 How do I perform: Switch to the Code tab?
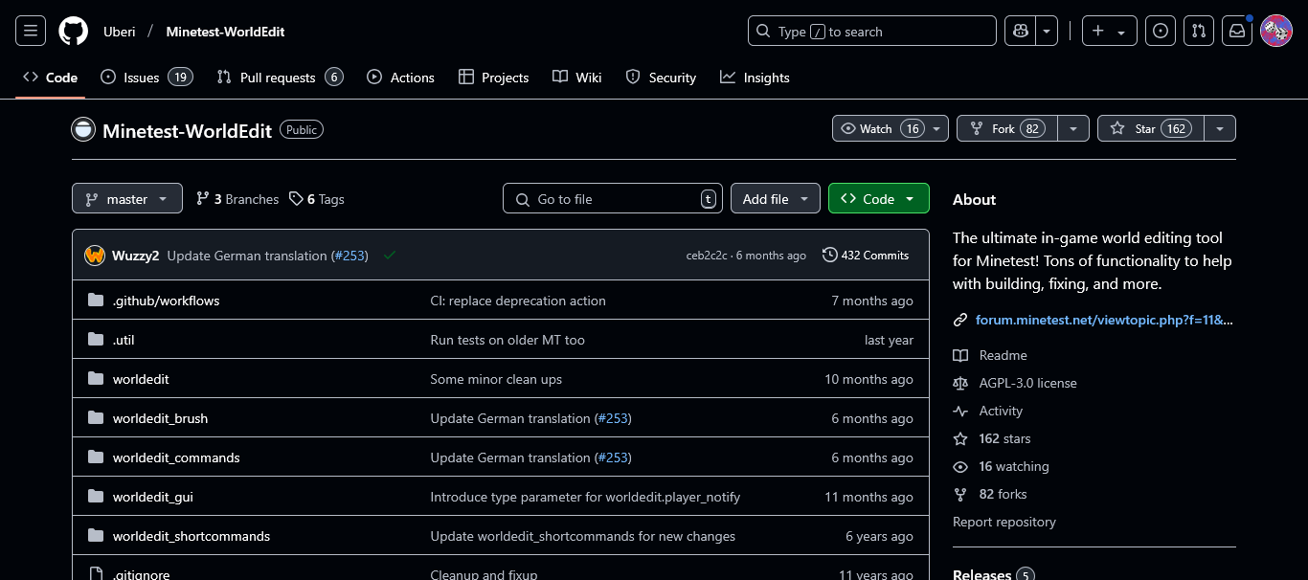pos(51,78)
